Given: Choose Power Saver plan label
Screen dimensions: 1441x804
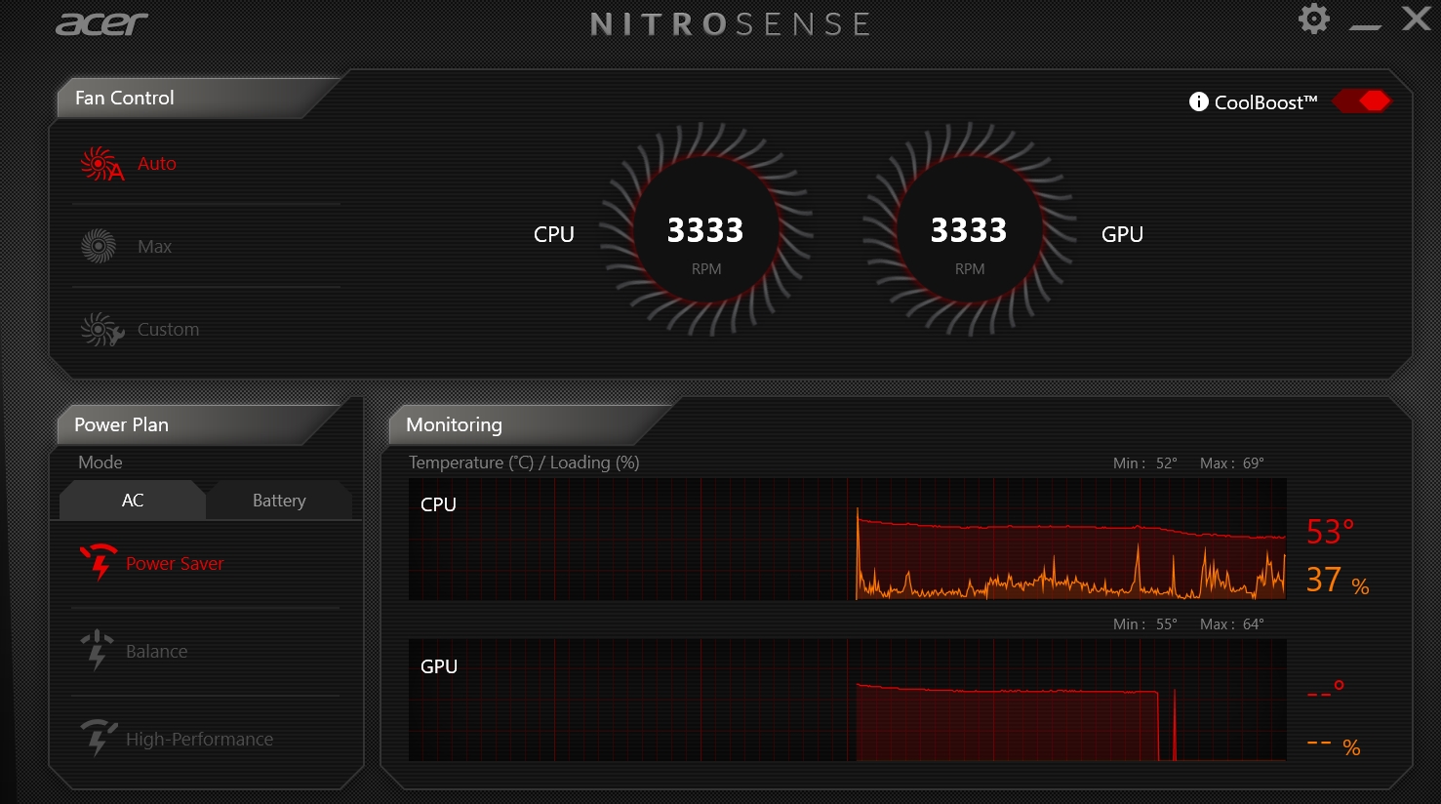Looking at the screenshot, I should pos(175,564).
